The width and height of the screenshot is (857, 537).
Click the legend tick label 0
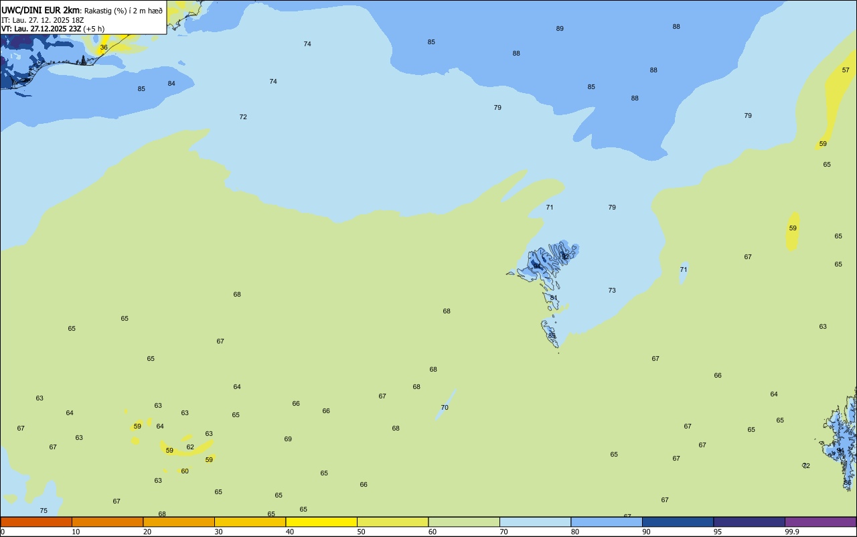(3, 532)
